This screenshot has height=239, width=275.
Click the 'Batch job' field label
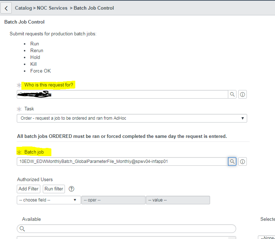34,152
